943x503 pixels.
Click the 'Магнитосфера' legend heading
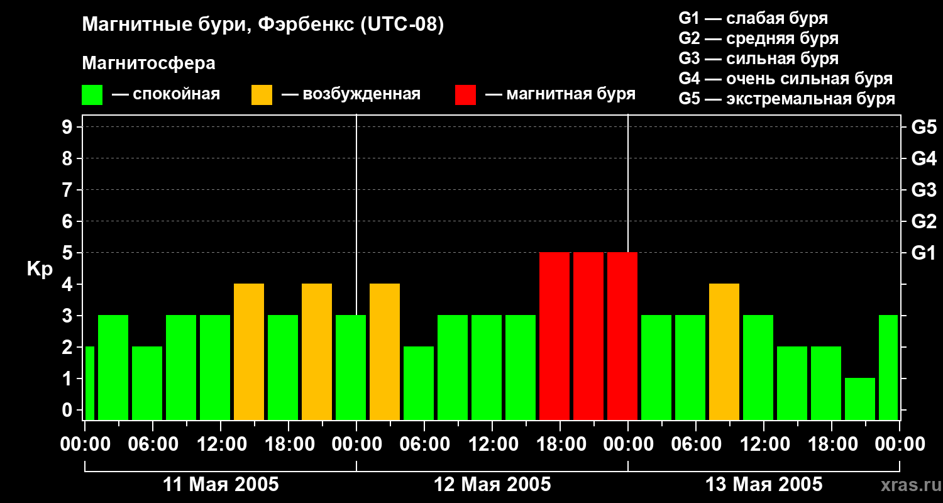148,64
